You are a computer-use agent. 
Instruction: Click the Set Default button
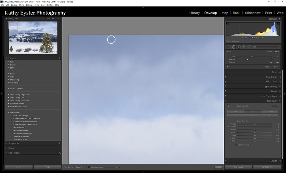267,167
